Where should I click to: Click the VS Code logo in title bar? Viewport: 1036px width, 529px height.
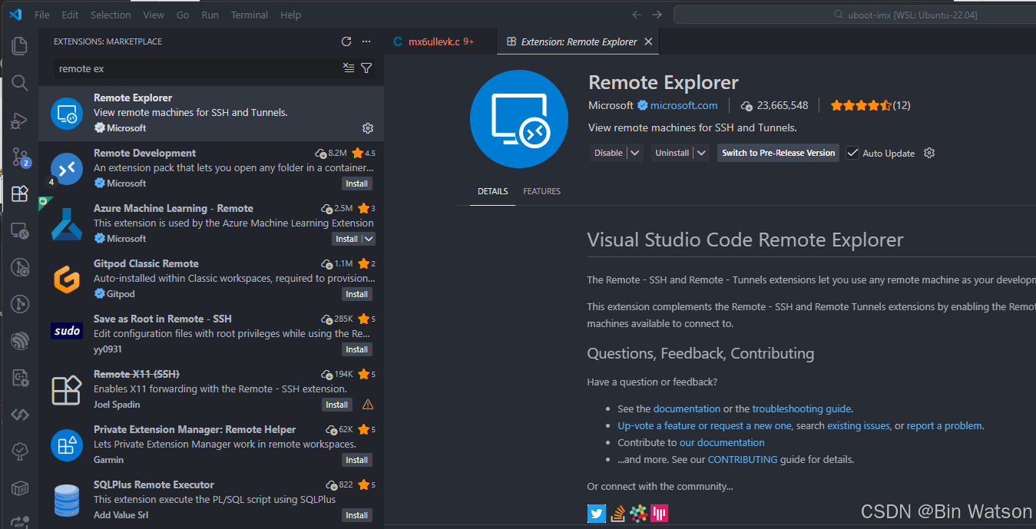[16, 15]
